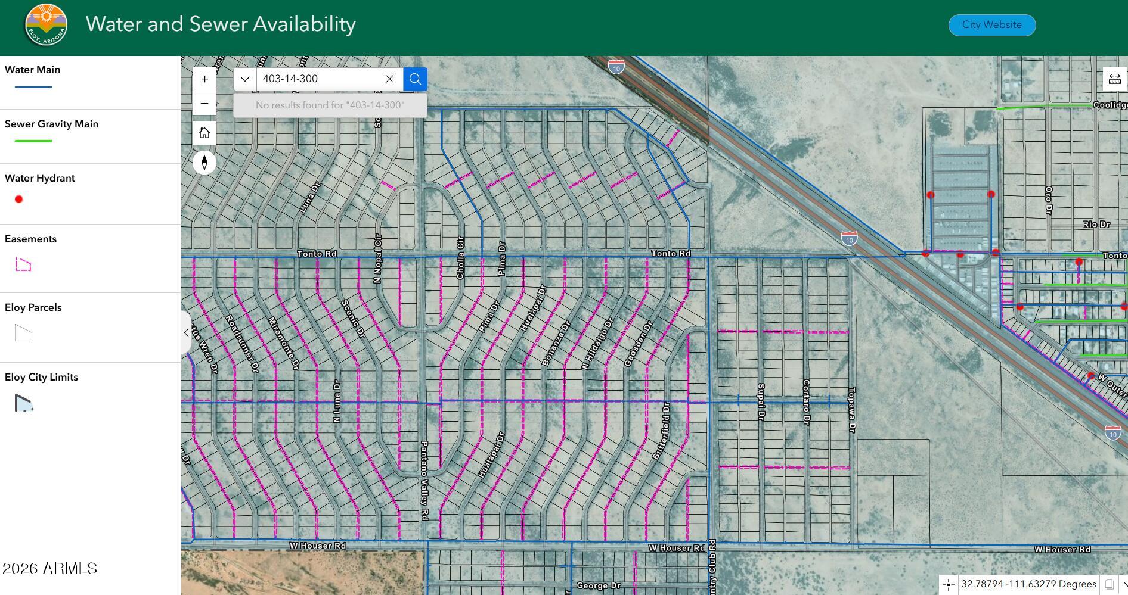This screenshot has height=595, width=1128.
Task: Reset map orientation with the compass
Action: coord(204,162)
